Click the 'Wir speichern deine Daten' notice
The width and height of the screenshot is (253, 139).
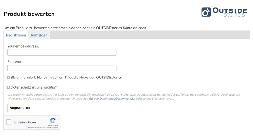click(124, 96)
